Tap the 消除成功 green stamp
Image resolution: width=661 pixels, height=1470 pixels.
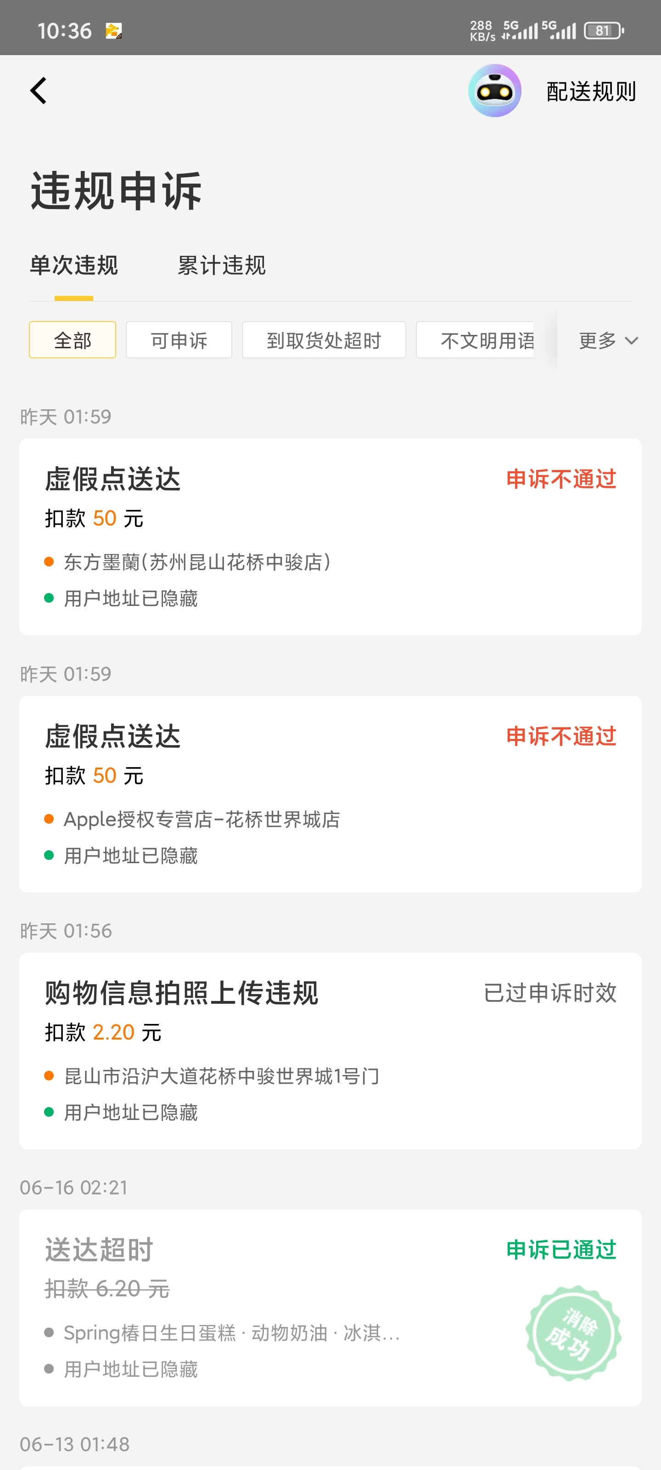(x=573, y=1333)
